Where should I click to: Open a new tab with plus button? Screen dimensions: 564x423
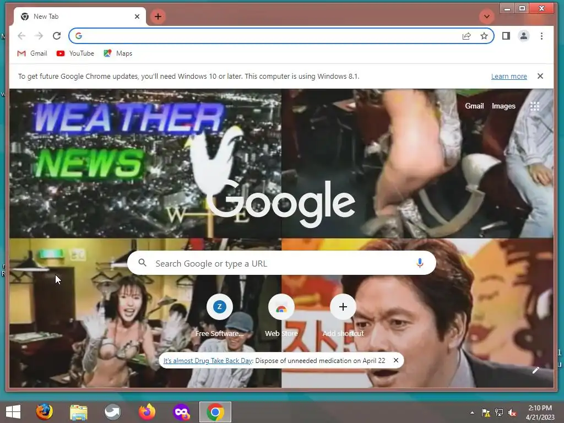click(158, 17)
